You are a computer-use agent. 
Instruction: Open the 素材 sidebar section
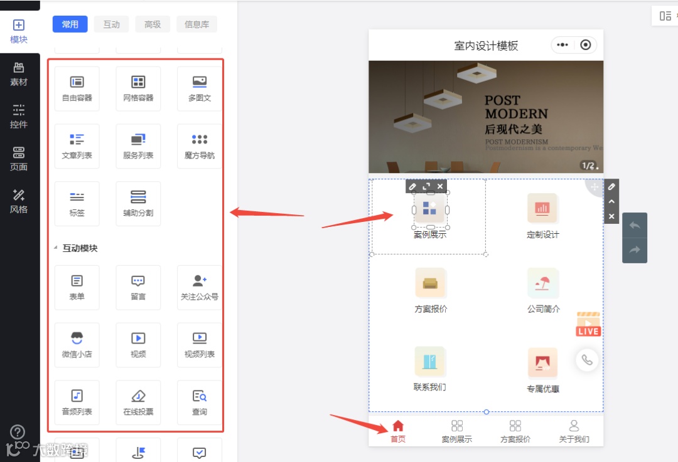[19, 74]
